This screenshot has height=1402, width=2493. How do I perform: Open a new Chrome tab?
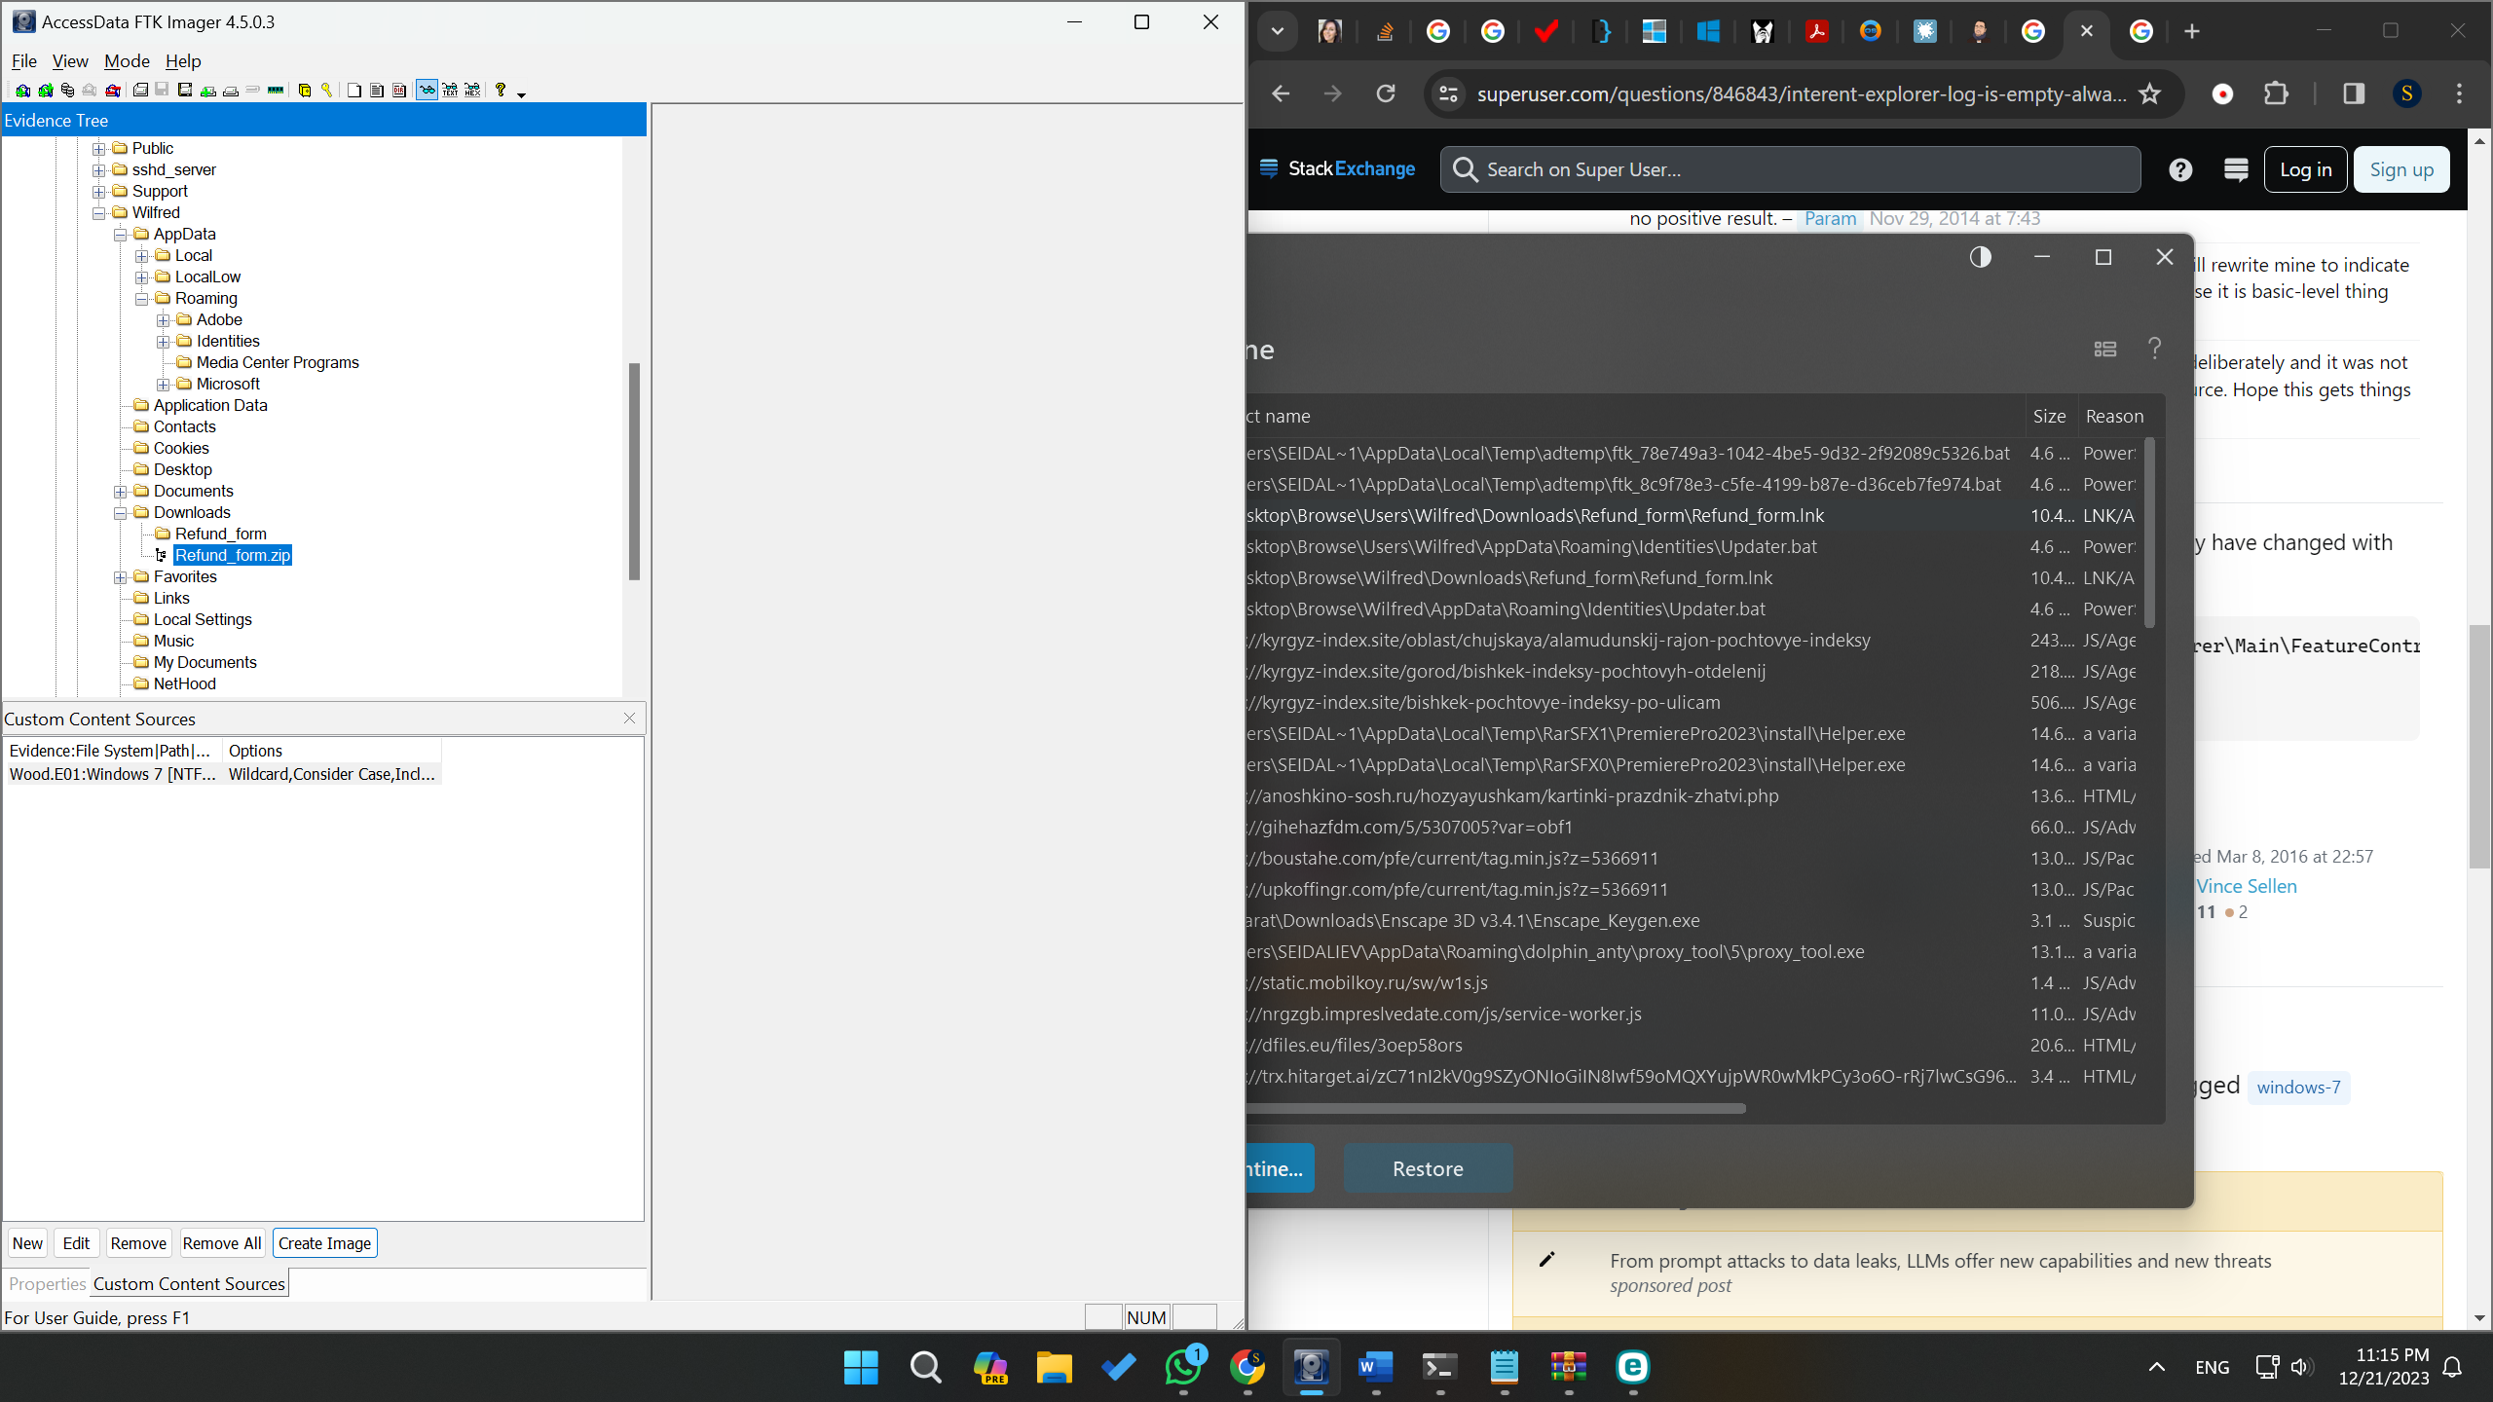(2192, 31)
